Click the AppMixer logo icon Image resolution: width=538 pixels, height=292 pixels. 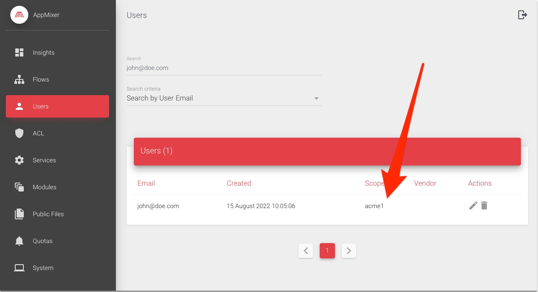(19, 15)
